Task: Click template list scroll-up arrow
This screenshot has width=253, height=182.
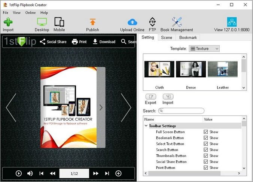Action: pyautogui.click(x=244, y=57)
